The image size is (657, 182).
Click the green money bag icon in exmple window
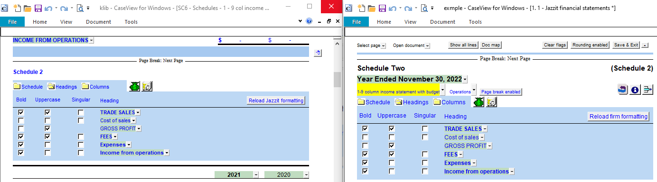point(479,102)
